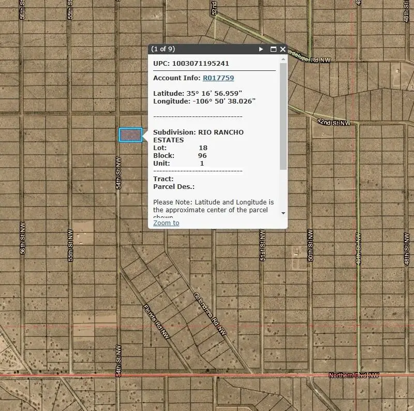This screenshot has height=411, width=414.
Task: Click the 56th St NW label
Action: tap(22, 238)
